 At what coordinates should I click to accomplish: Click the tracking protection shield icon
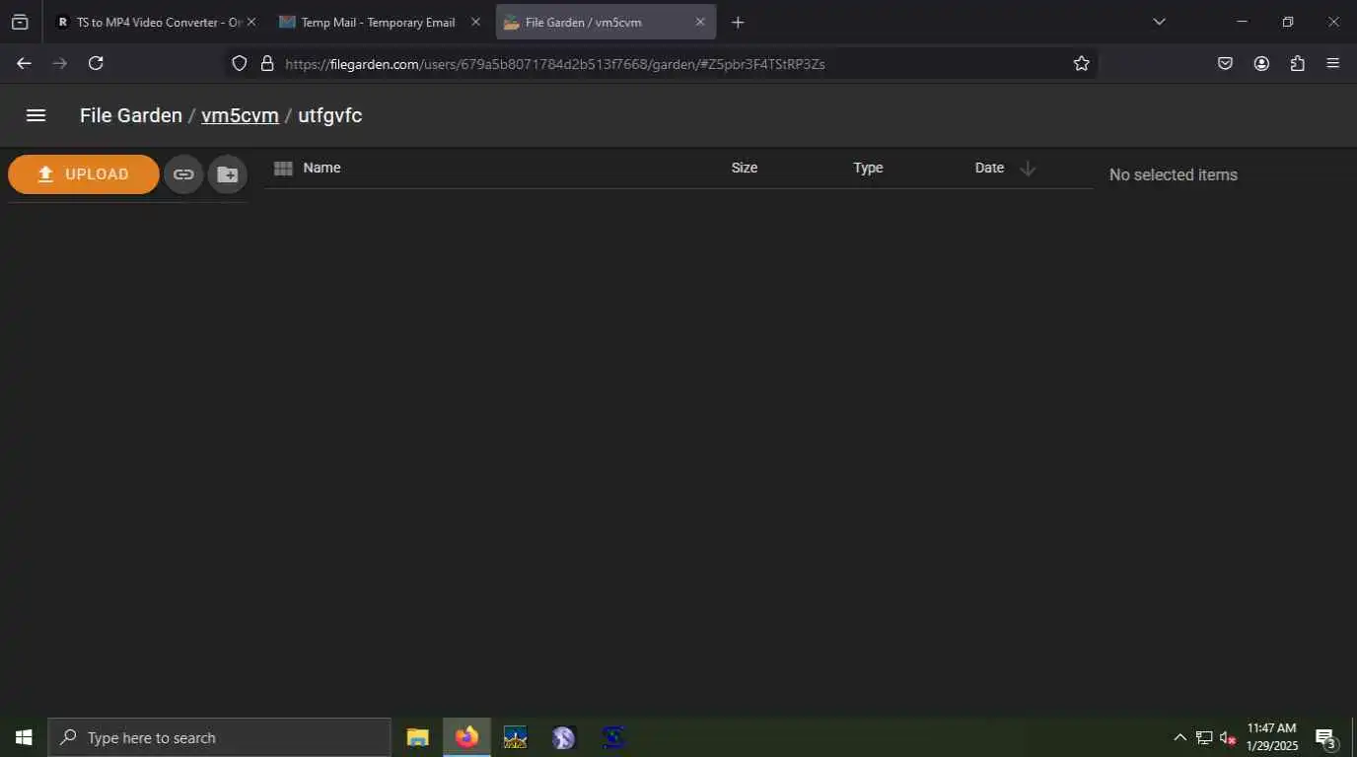point(239,63)
